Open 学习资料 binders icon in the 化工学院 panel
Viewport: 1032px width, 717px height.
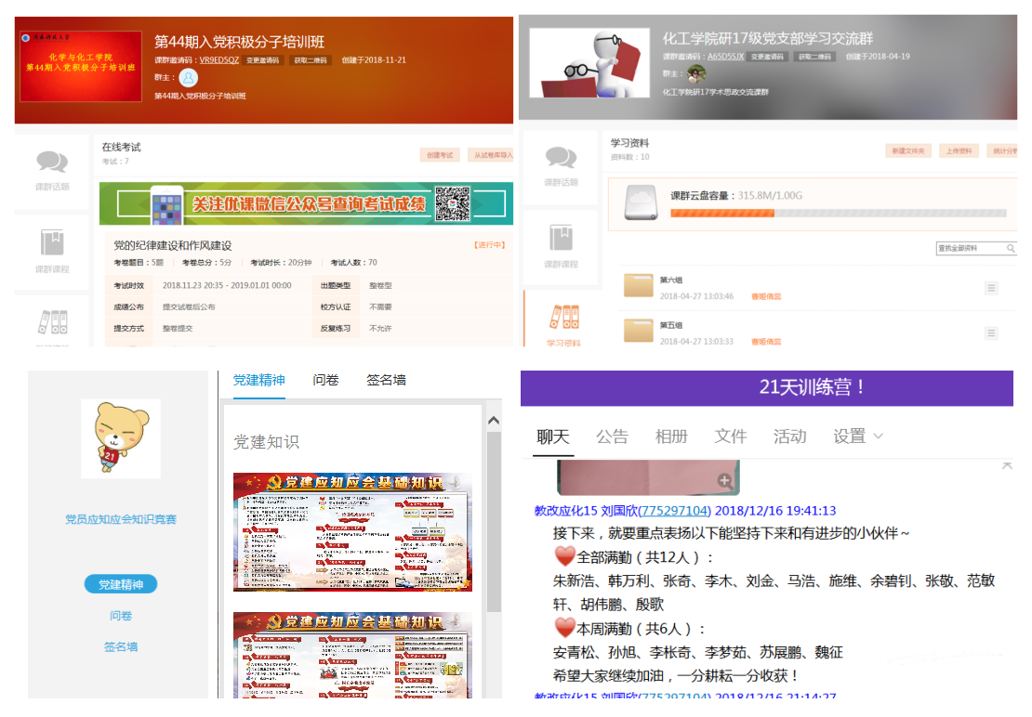point(562,319)
